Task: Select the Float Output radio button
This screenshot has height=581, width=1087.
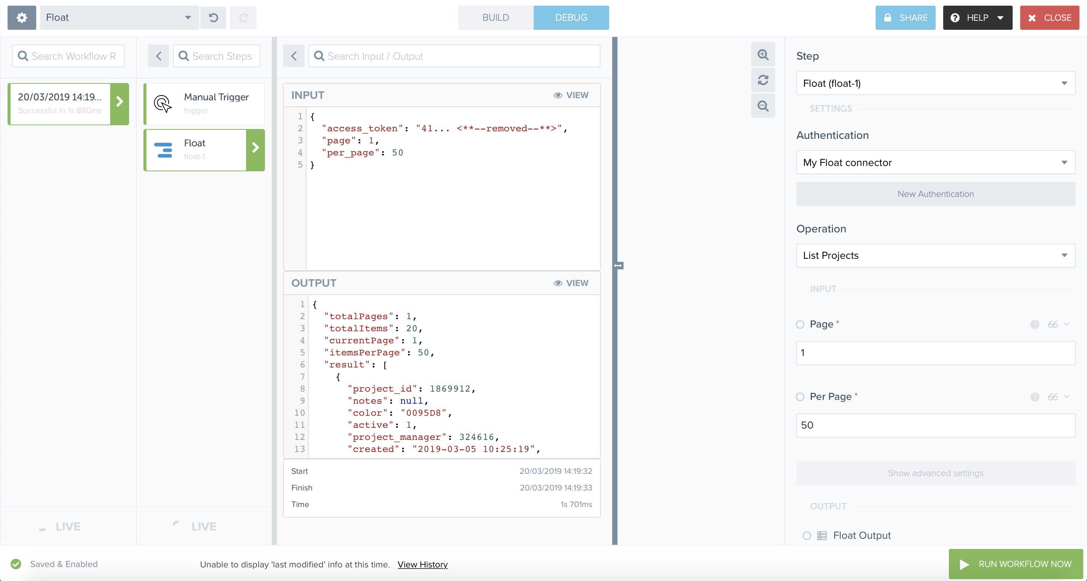Action: [x=807, y=536]
